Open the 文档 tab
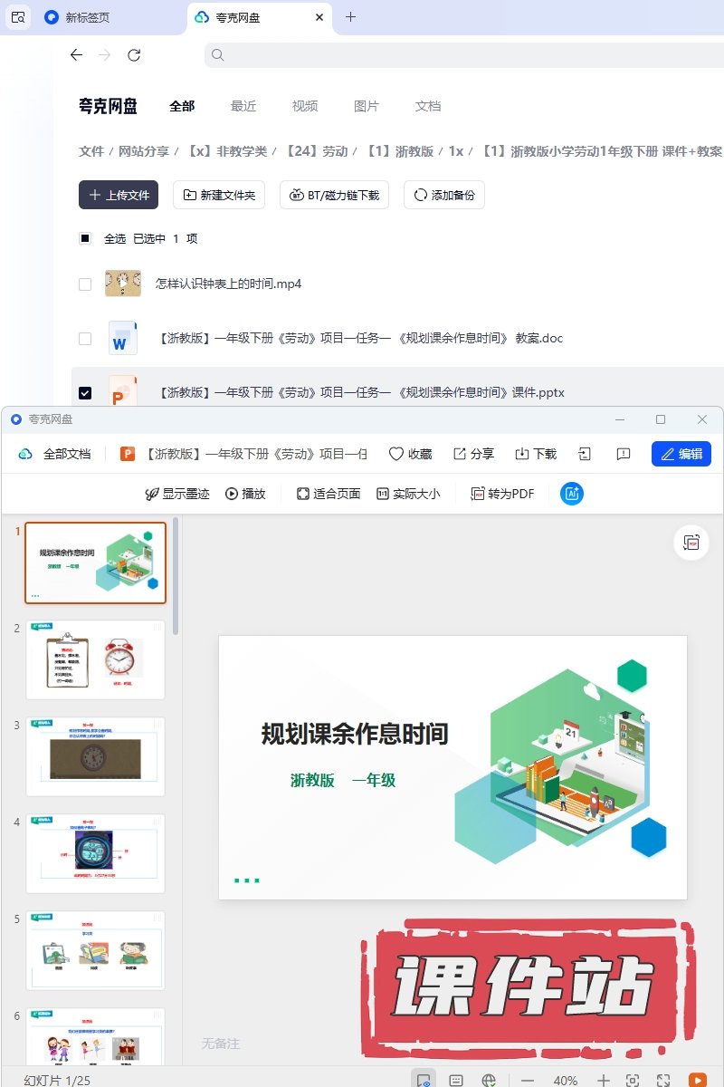The image size is (724, 1087). pyautogui.click(x=428, y=106)
